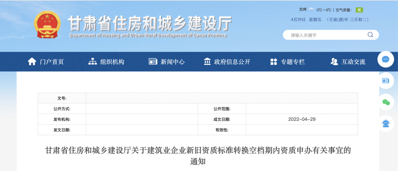Go to 政府信息公开 in navigation
The image size is (398, 171).
232,62
